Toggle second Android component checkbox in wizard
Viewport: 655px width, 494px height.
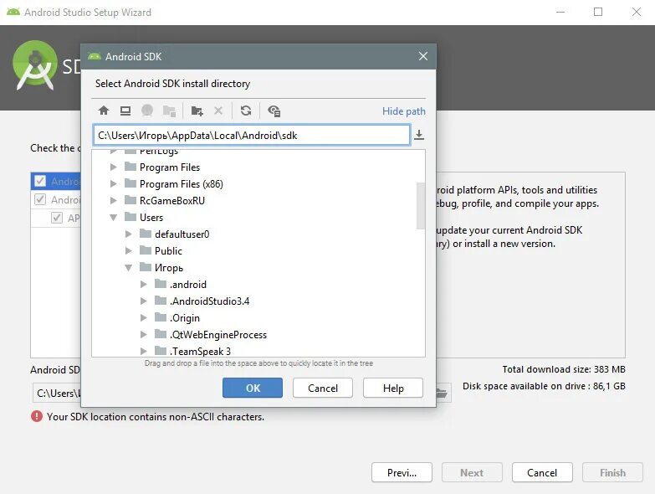point(40,199)
